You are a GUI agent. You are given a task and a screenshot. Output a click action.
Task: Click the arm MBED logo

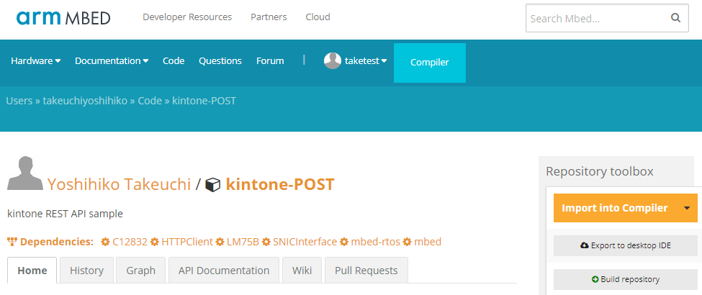pyautogui.click(x=63, y=18)
